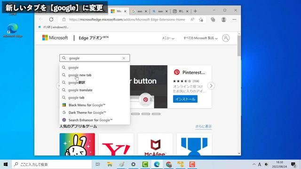Open the Edge アドオン home link
Viewport: 301px width, 169px height.
(x=94, y=38)
